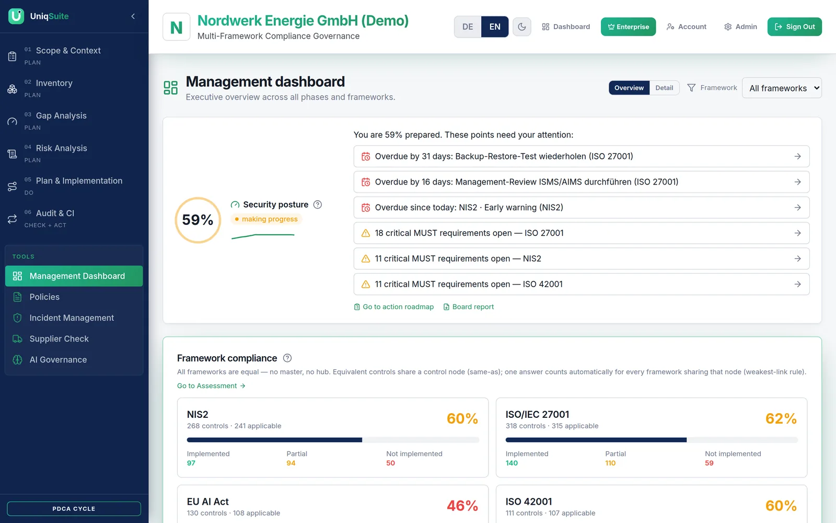The width and height of the screenshot is (836, 523).
Task: Click the 59% readiness progress ring
Action: [x=198, y=220]
